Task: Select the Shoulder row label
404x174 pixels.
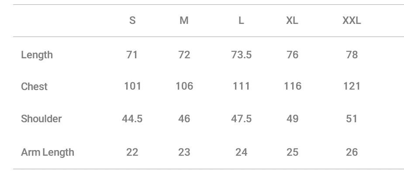Action: (41, 119)
